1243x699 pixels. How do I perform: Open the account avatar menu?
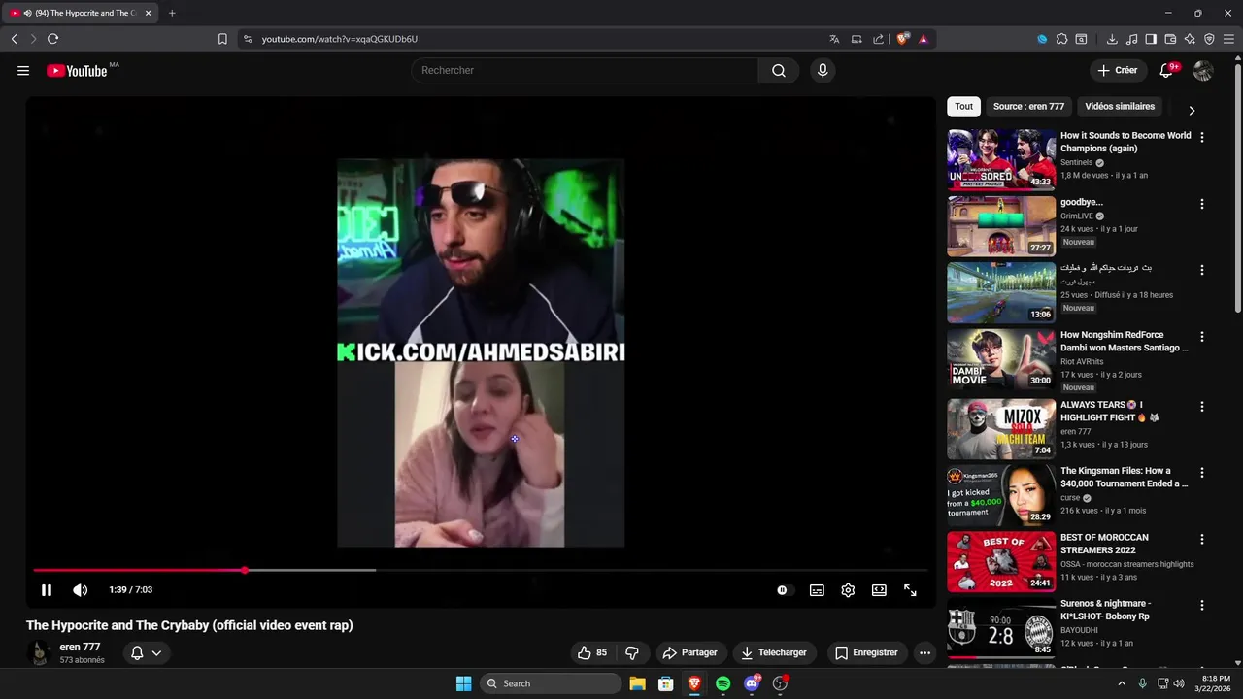[x=1203, y=70]
